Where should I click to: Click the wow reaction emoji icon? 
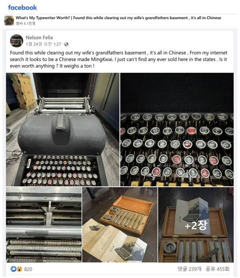(20, 269)
